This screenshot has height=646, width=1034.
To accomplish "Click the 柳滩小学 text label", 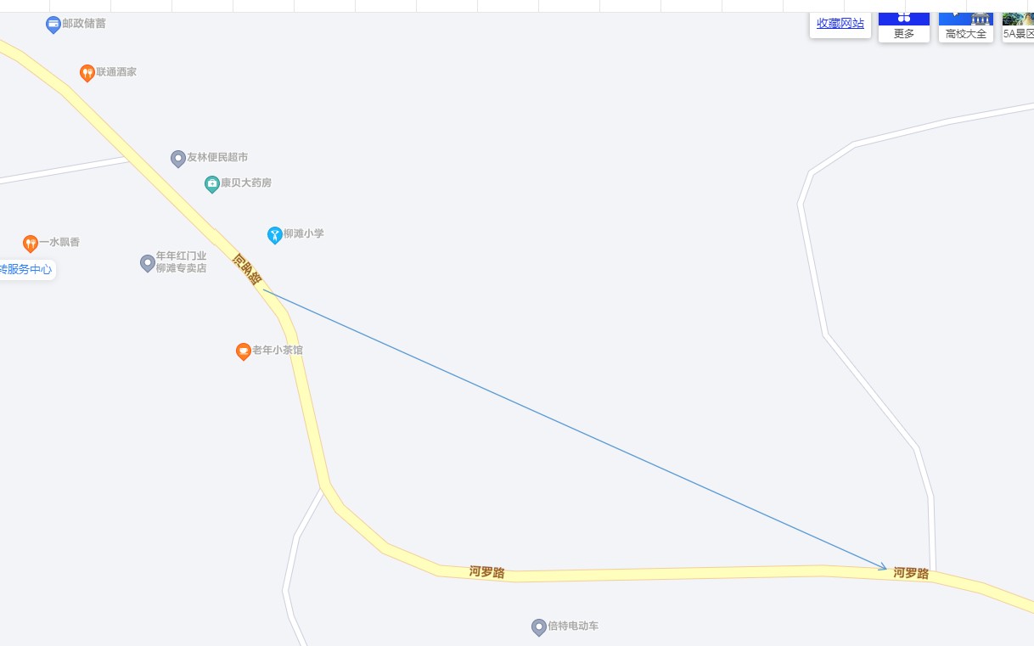I will (304, 233).
